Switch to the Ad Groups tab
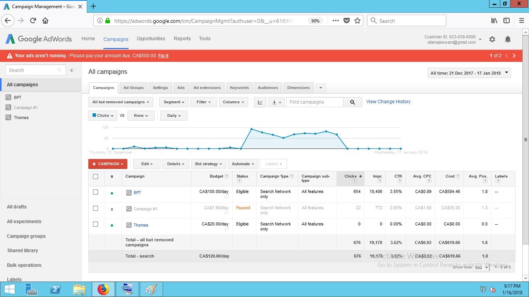Viewport: 529px width, 297px height. click(x=133, y=88)
